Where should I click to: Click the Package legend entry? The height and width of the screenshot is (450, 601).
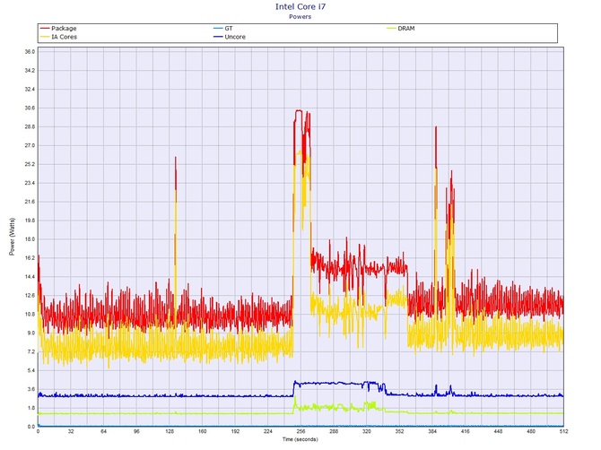(58, 29)
